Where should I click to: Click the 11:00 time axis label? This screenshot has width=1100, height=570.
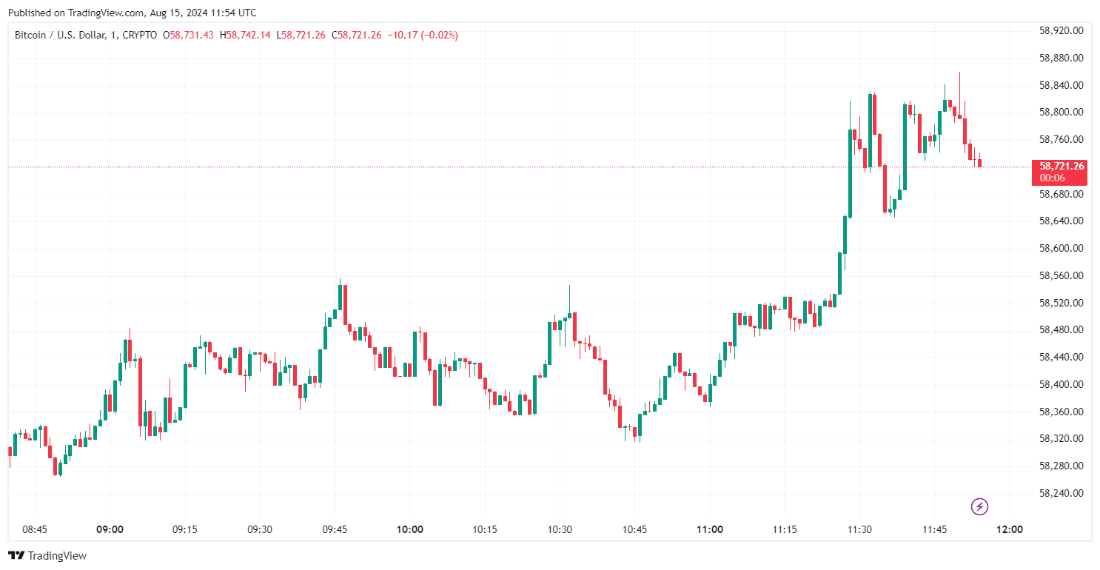[x=710, y=529]
